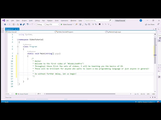
Task: Open the Any CPU platform dropdown
Action: (53, 24)
